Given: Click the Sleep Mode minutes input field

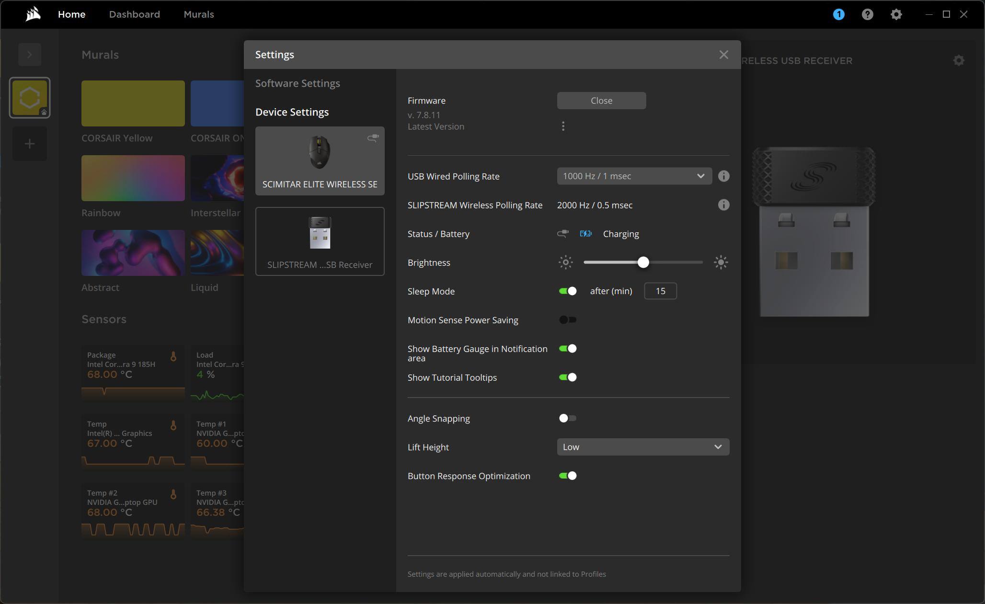Looking at the screenshot, I should (x=660, y=291).
